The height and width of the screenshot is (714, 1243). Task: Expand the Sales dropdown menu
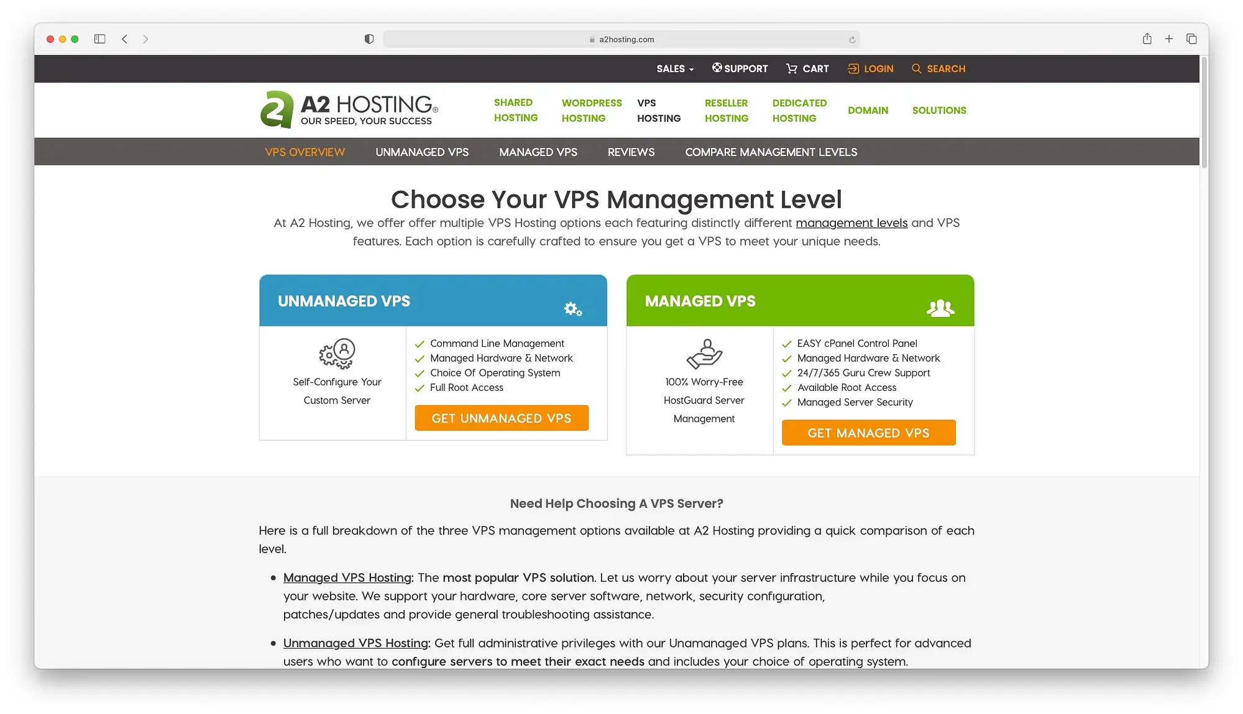[x=674, y=68]
